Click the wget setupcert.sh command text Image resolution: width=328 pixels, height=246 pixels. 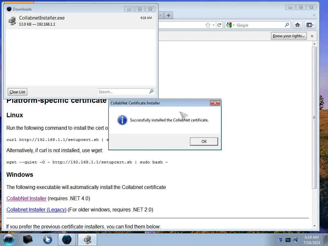click(87, 162)
